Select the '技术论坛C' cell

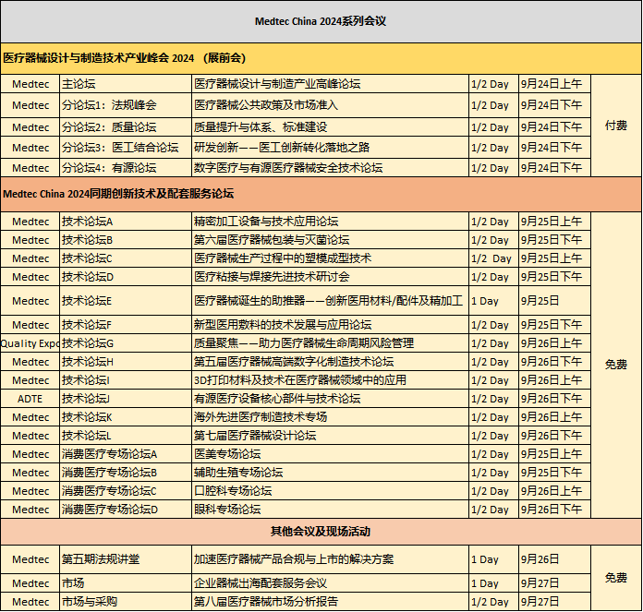[x=126, y=258]
